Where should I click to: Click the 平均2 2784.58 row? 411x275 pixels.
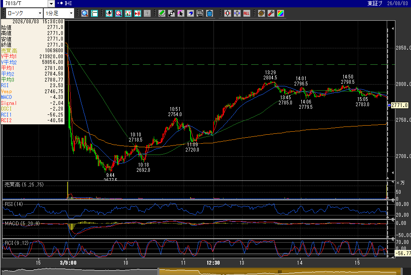(32, 74)
